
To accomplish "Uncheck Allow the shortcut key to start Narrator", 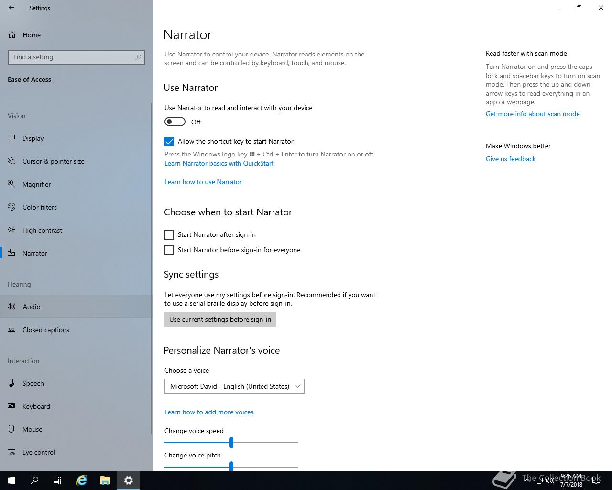I will click(x=169, y=142).
